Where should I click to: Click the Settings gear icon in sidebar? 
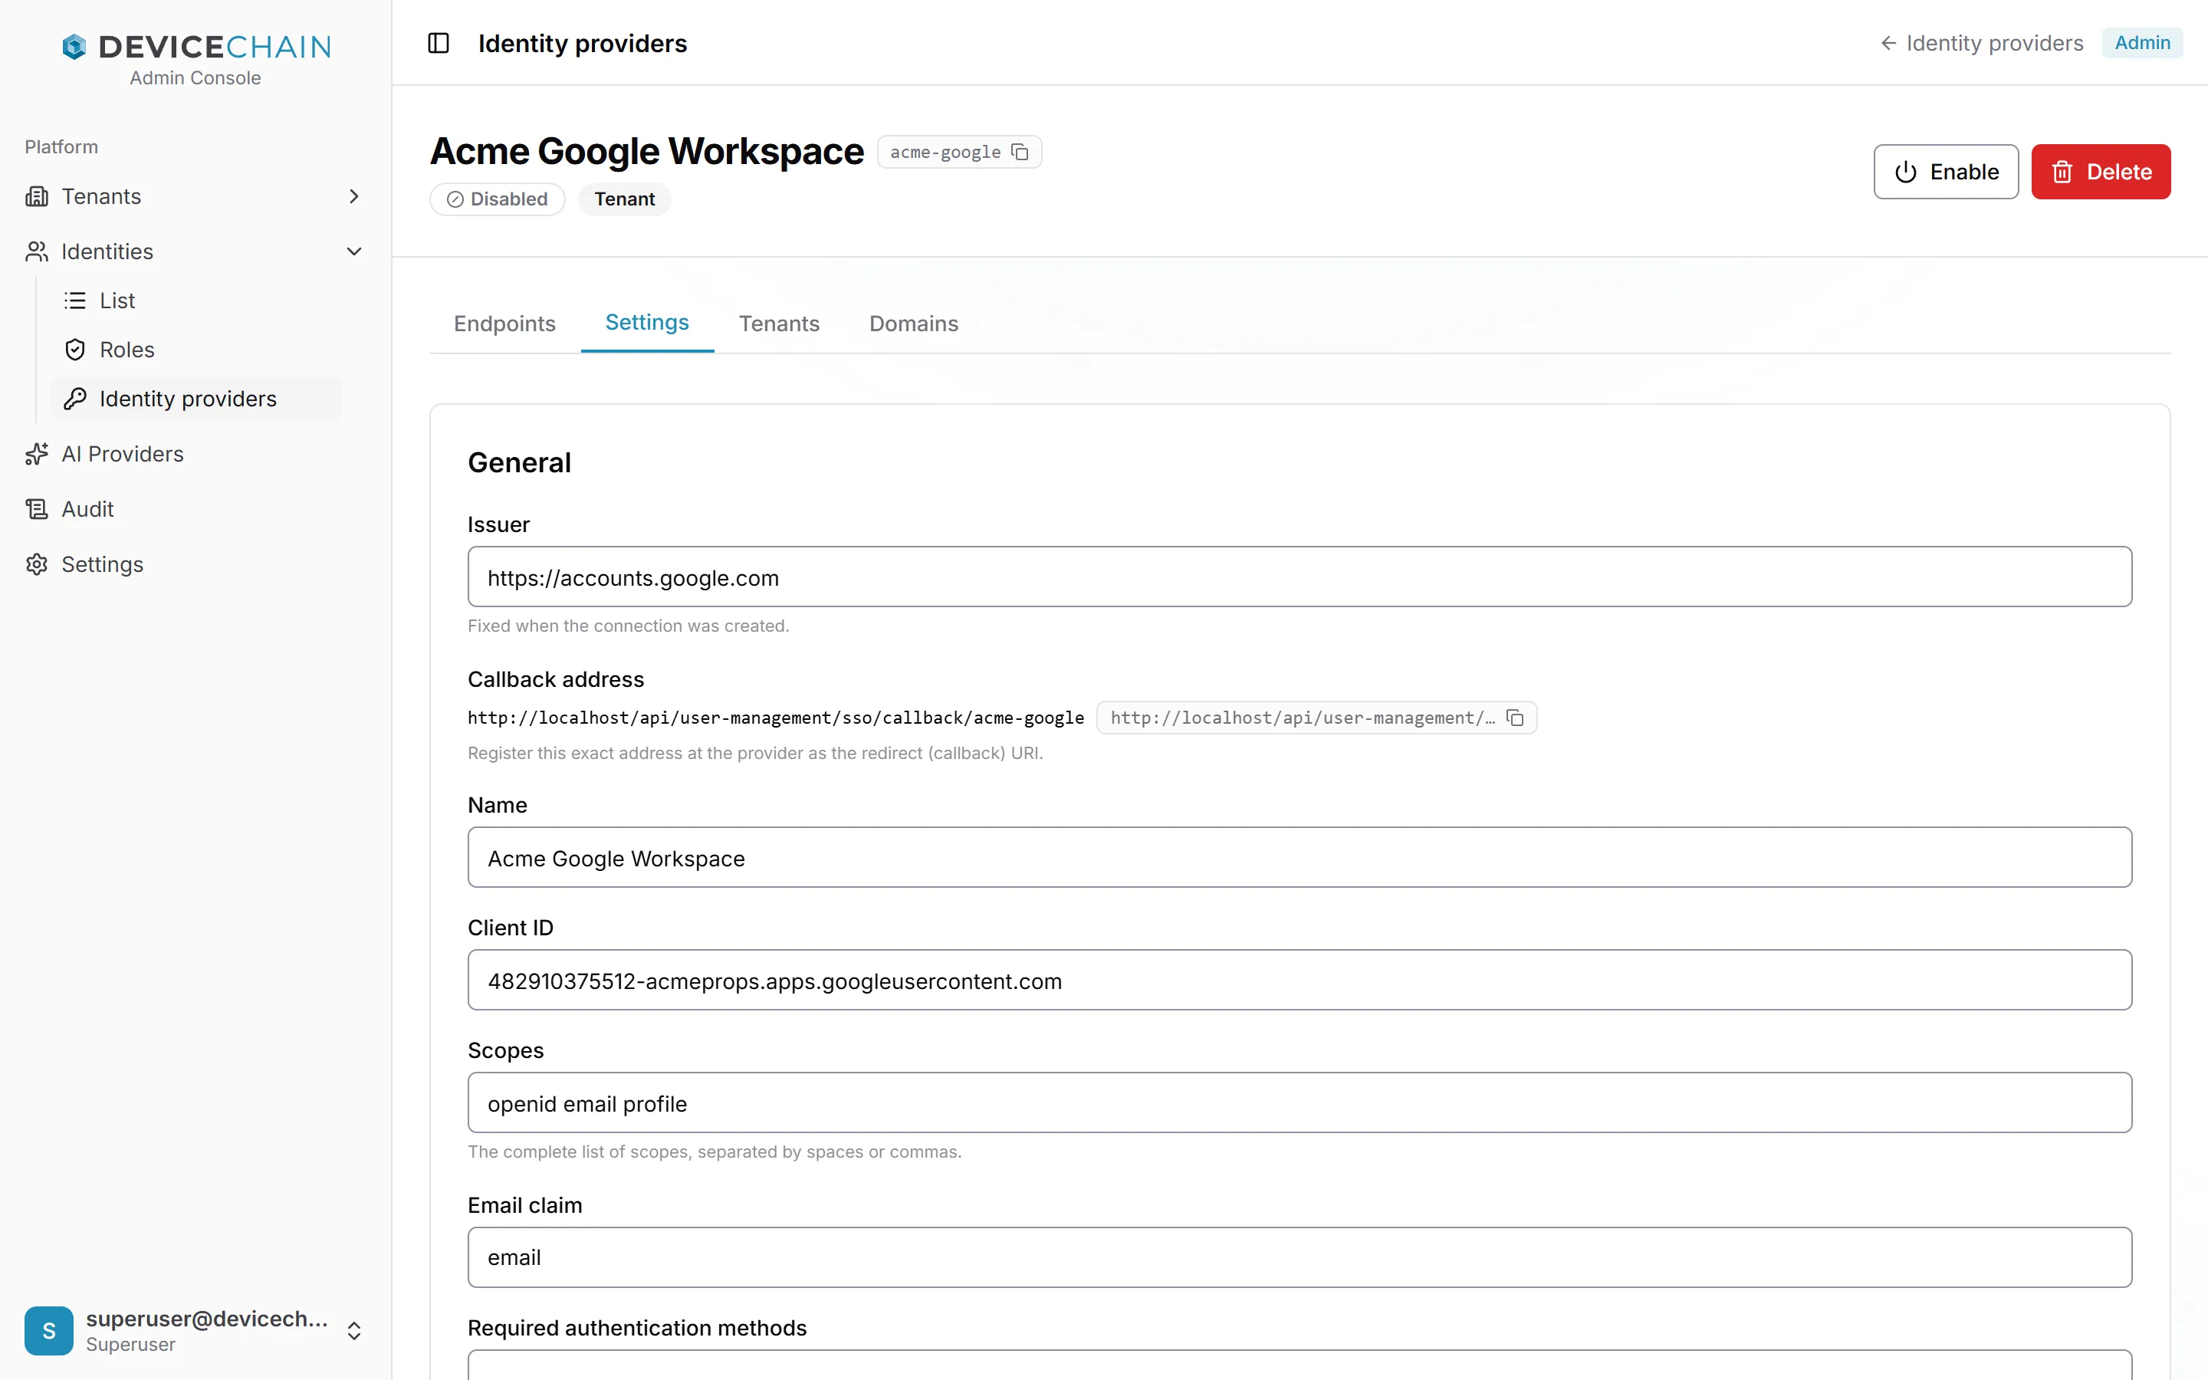coord(37,565)
